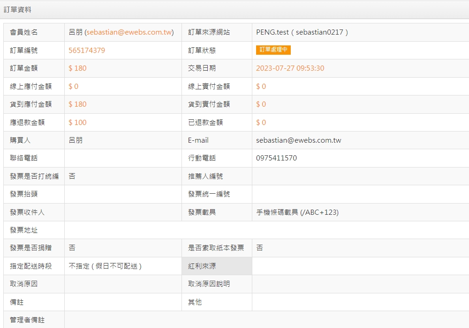Click the 訂單來源網站 label
469x328 pixels.
(x=209, y=32)
